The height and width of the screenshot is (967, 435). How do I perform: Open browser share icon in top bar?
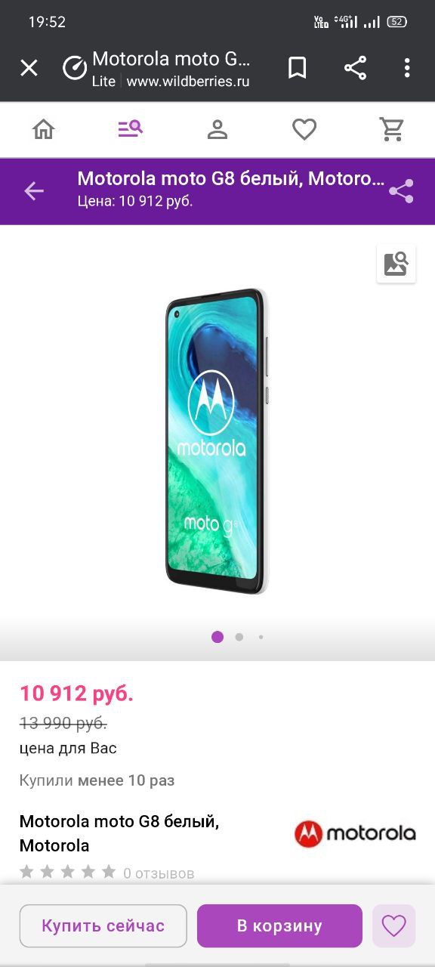pyautogui.click(x=355, y=68)
